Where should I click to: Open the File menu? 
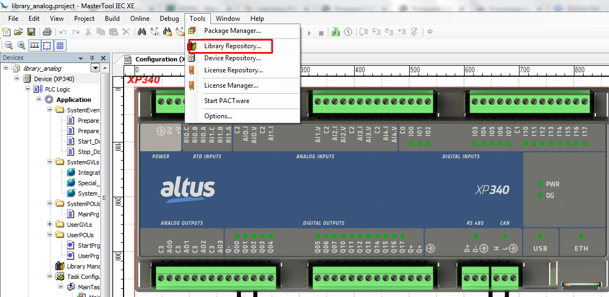coord(13,18)
